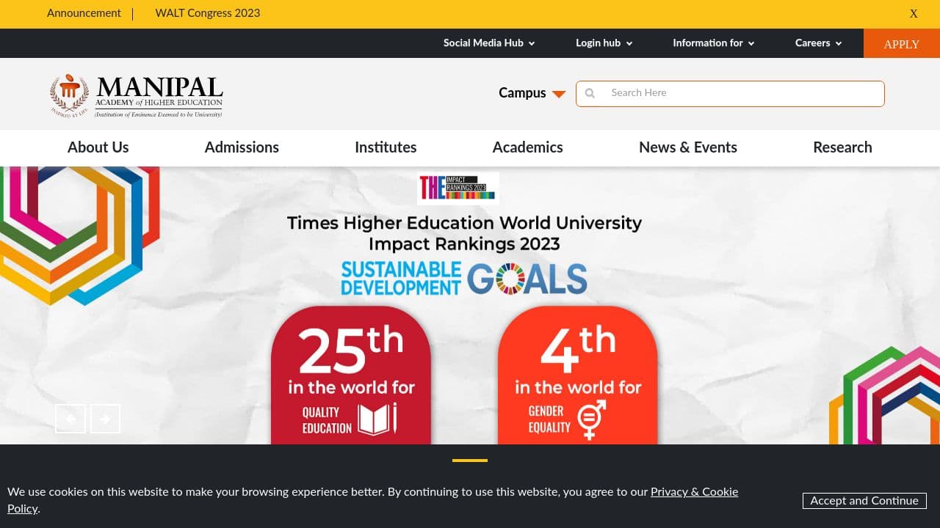Accept cookies with Accept and Continue
940x528 pixels.
(864, 501)
